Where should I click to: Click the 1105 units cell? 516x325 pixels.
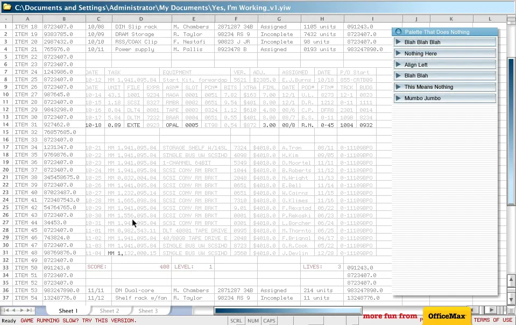[322, 27]
